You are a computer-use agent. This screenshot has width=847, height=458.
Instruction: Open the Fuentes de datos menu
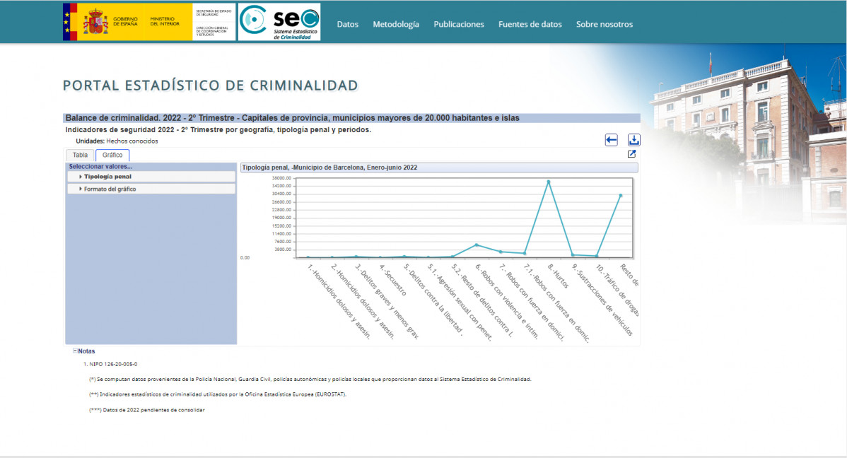coord(530,23)
